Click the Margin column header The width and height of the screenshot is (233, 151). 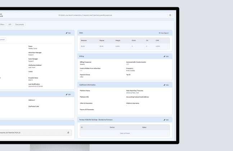pos(118,40)
